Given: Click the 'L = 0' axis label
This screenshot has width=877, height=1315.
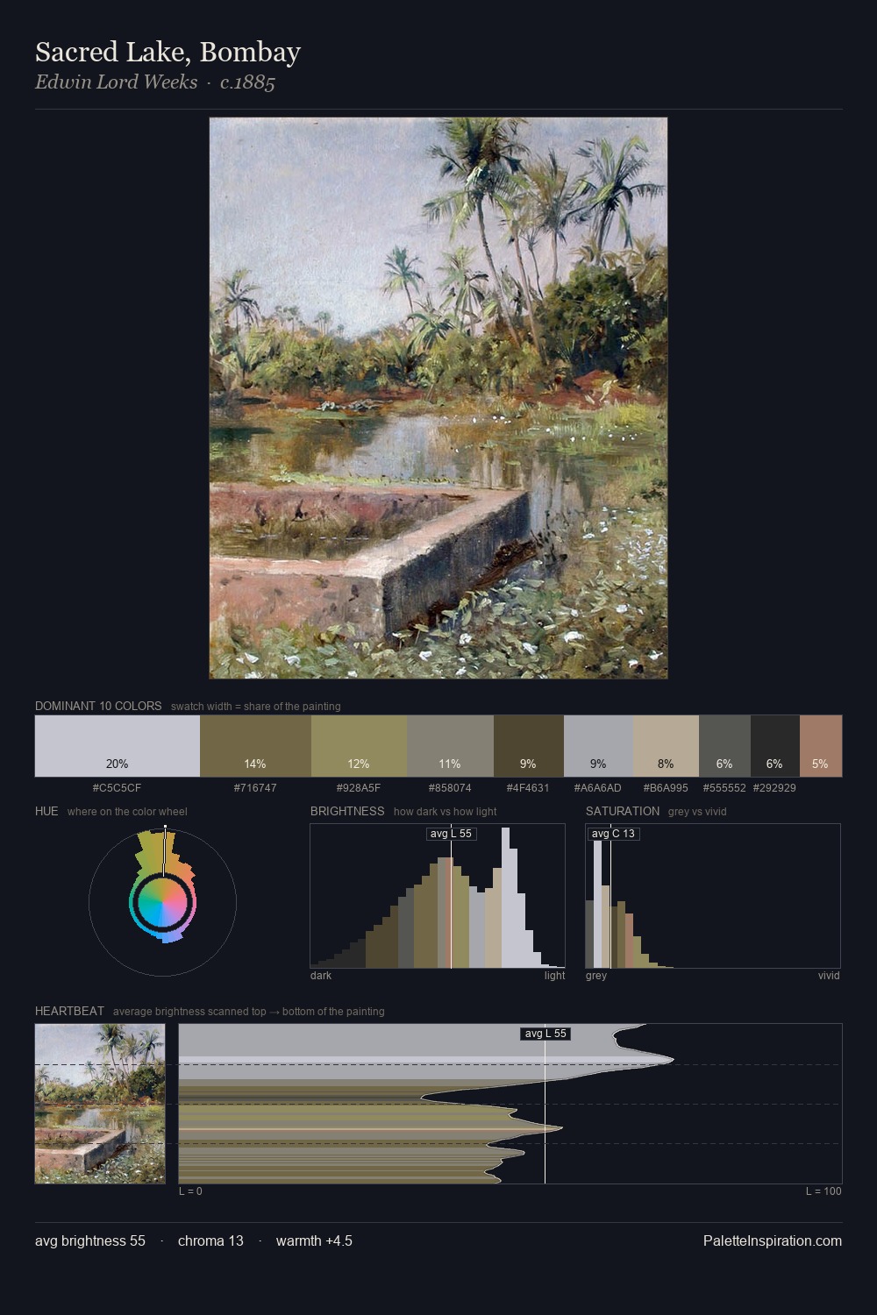Looking at the screenshot, I should coord(190,1191).
